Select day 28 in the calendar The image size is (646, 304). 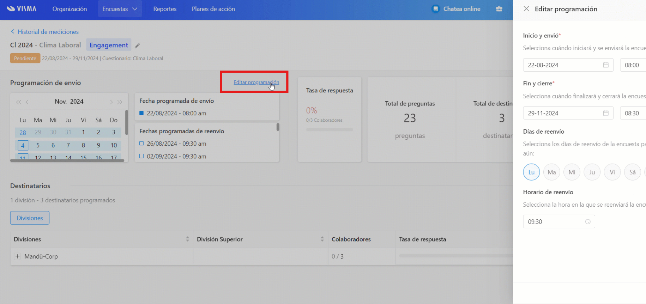[23, 133]
